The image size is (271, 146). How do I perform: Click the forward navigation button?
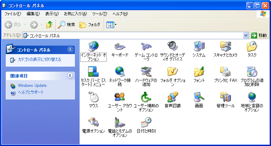[x=34, y=25]
